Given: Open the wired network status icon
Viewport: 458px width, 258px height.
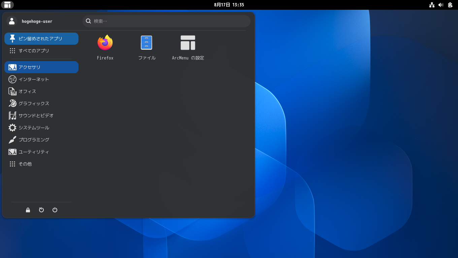Looking at the screenshot, I should click(x=432, y=5).
